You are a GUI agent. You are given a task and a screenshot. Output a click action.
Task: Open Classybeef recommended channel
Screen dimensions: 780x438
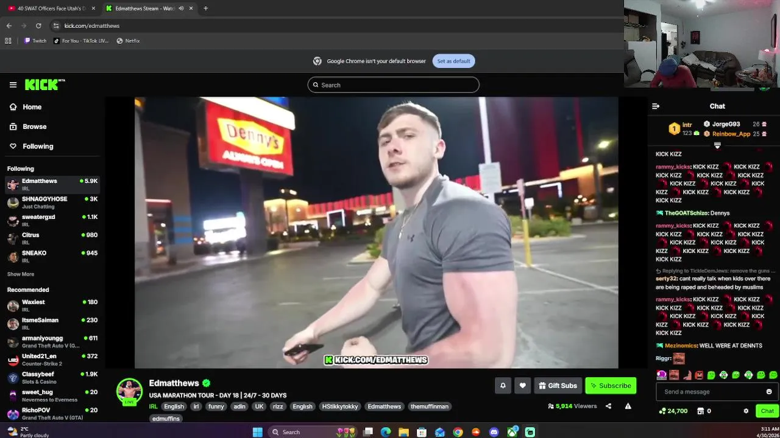(x=52, y=377)
